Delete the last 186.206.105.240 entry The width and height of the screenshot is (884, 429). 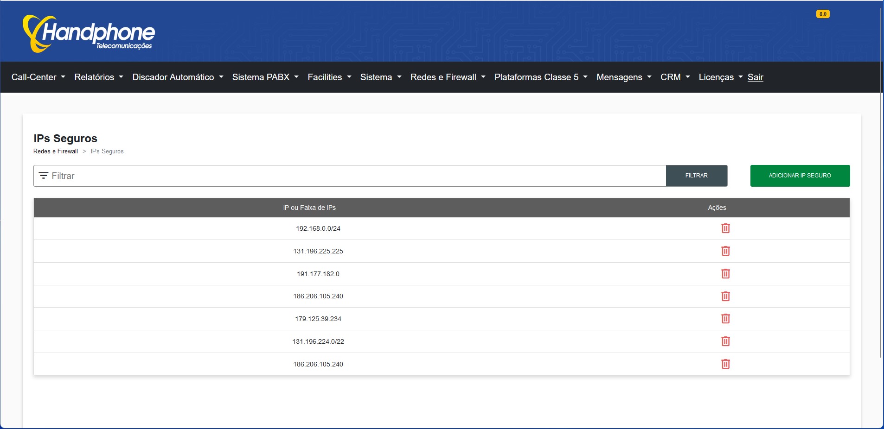[725, 364]
